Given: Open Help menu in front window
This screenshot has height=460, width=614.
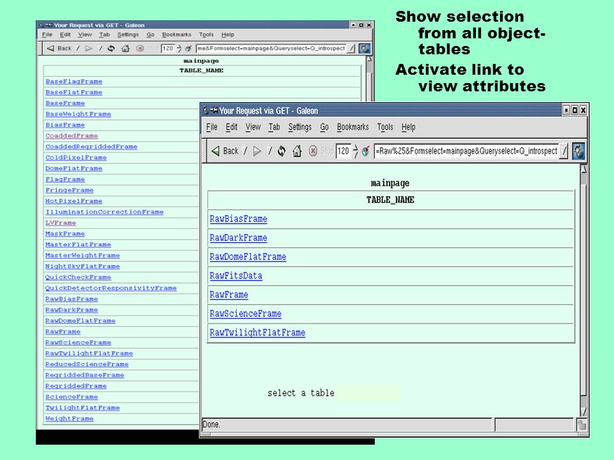Looking at the screenshot, I should tap(409, 127).
